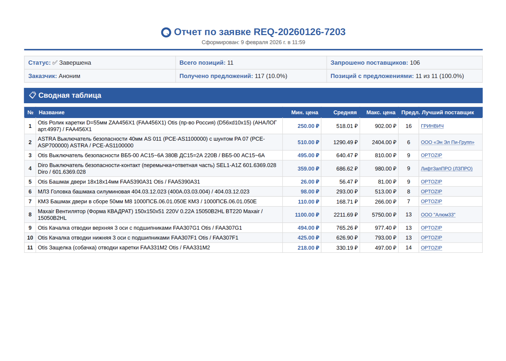Screen dimensions: 506x361
Task: Click the tag icon next to Сводная таблица
Action: [32, 95]
